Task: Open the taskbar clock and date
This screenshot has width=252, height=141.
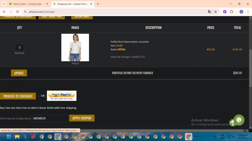Action: pos(243,137)
